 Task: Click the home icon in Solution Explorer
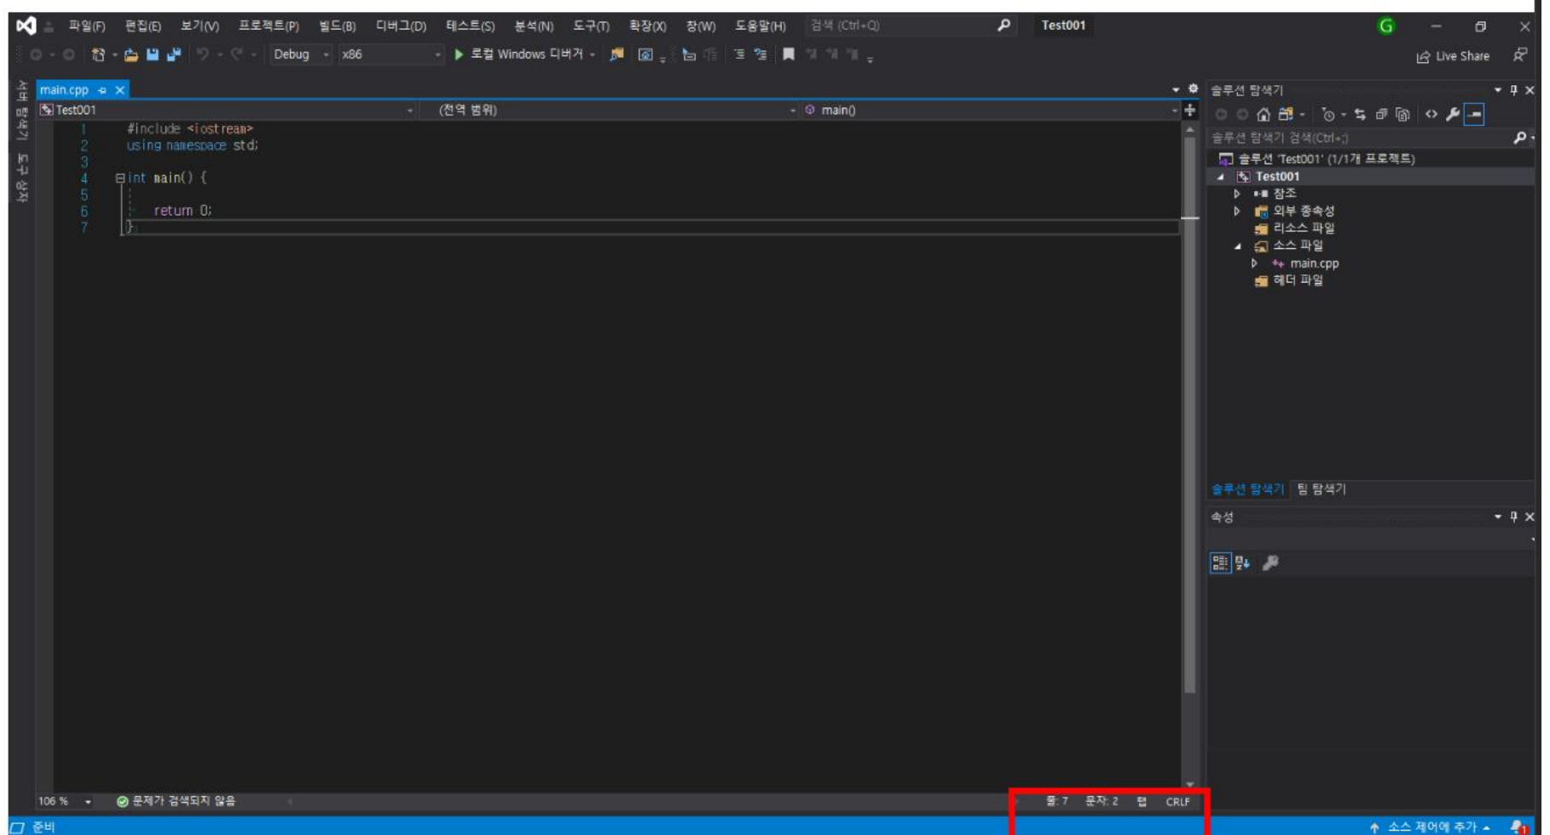[1264, 114]
